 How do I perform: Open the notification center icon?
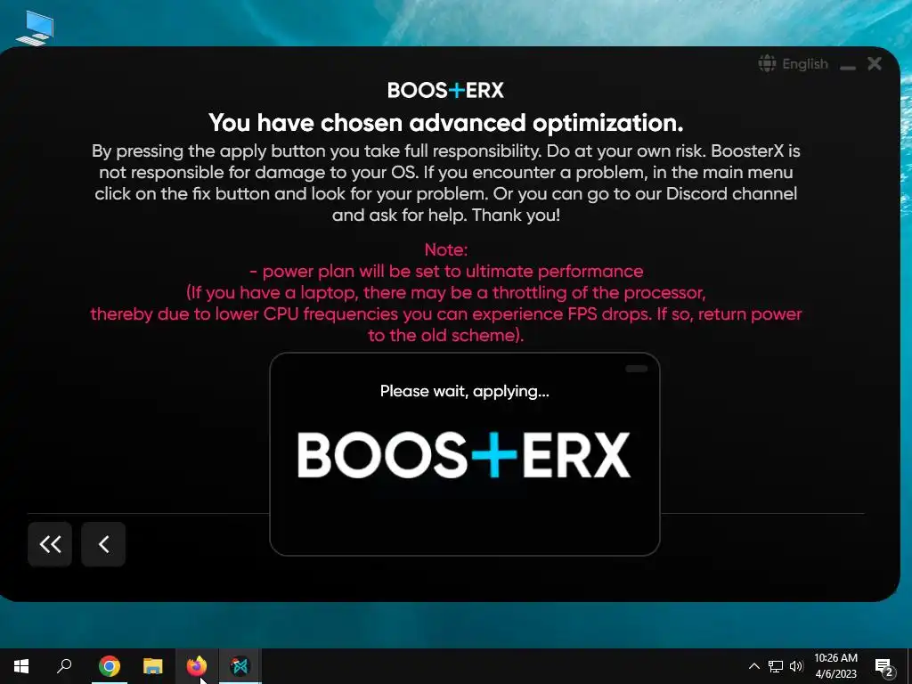pyautogui.click(x=884, y=666)
